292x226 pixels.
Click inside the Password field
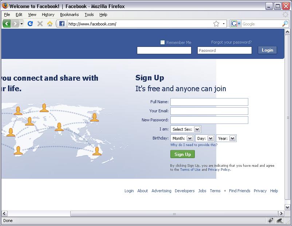click(x=224, y=50)
